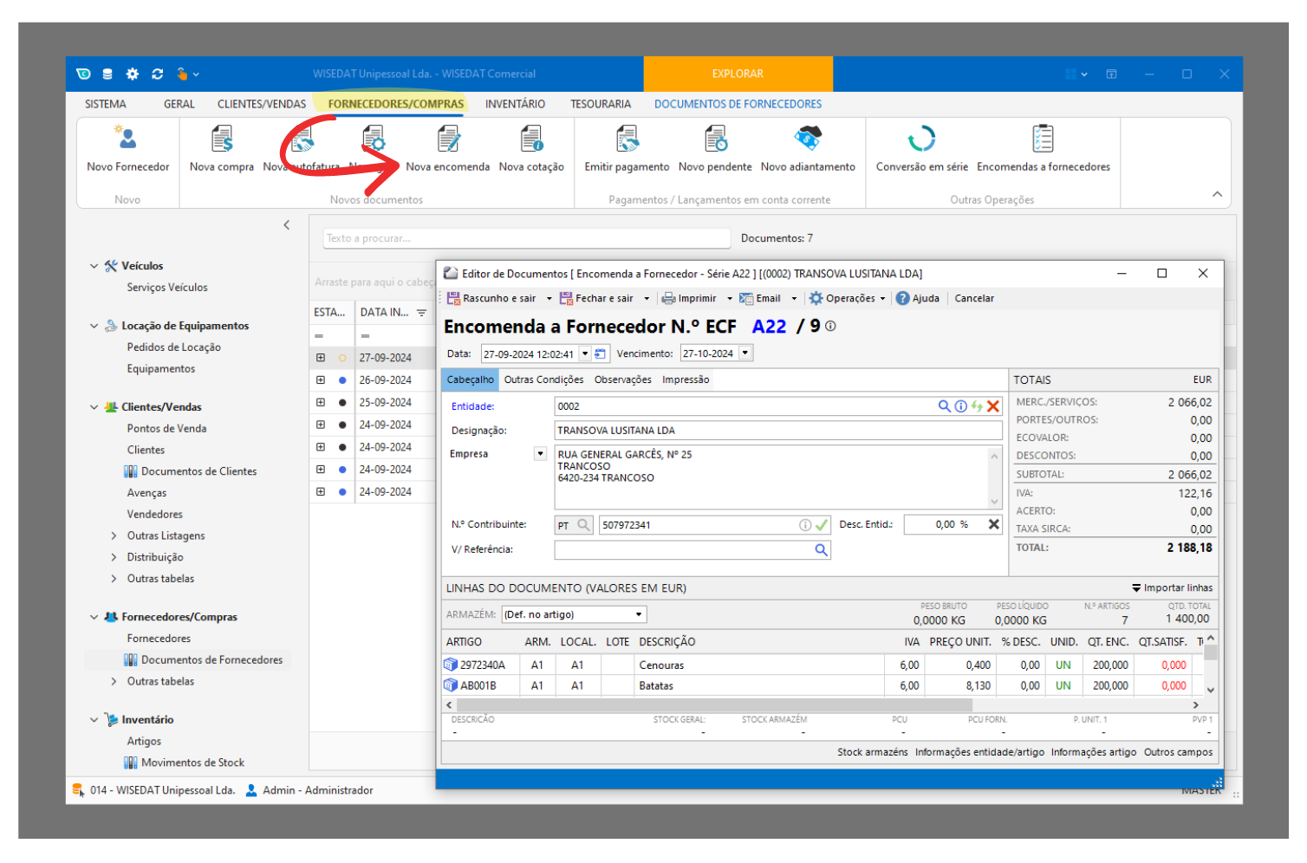Click Nova encomenda in the ribbon

[x=447, y=140]
